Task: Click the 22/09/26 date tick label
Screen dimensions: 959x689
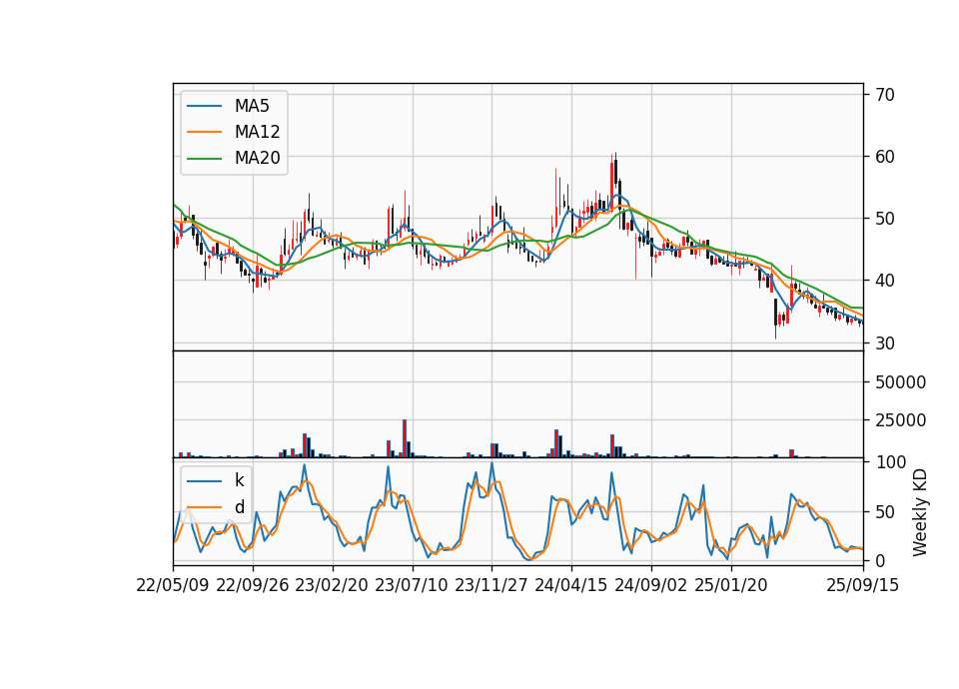Action: click(x=253, y=585)
